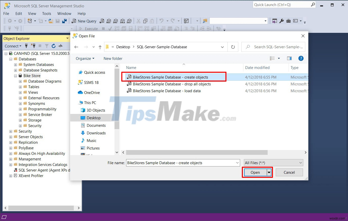Click the Up folder arrow in dialog

coord(100,47)
